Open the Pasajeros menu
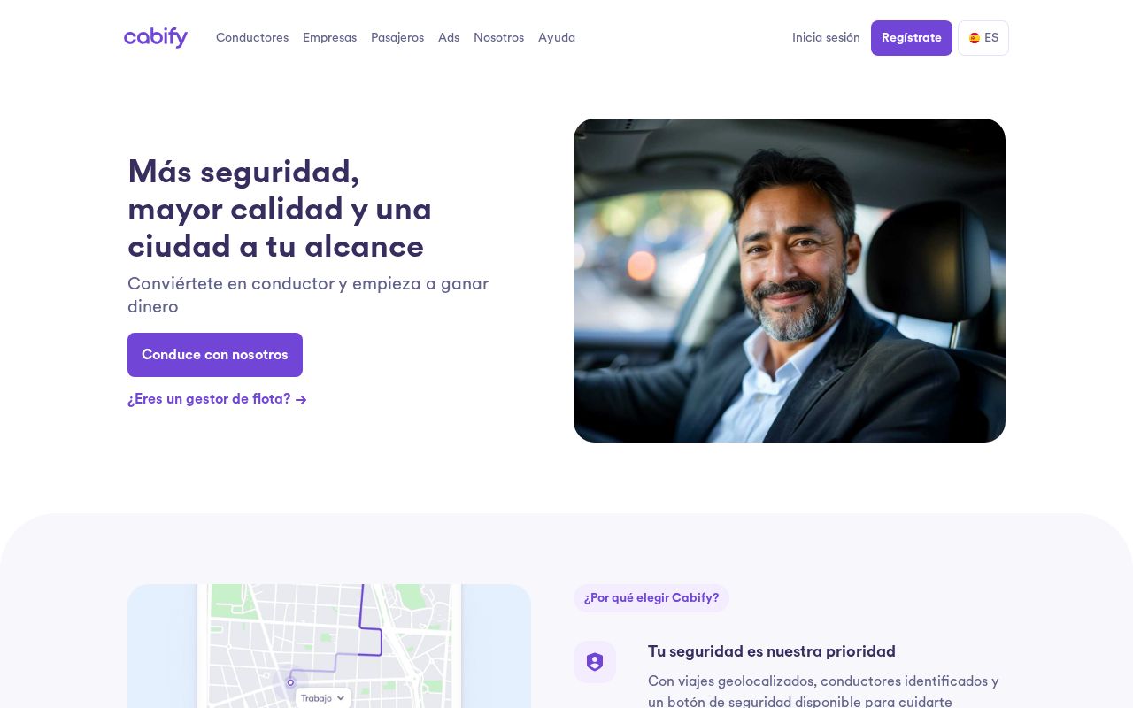 tap(397, 38)
